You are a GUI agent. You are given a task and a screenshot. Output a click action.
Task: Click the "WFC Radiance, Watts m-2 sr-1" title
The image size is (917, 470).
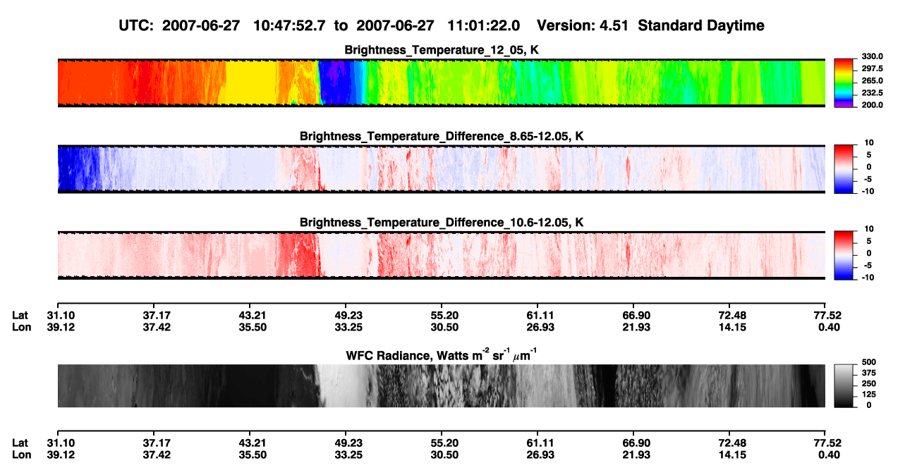pyautogui.click(x=442, y=354)
